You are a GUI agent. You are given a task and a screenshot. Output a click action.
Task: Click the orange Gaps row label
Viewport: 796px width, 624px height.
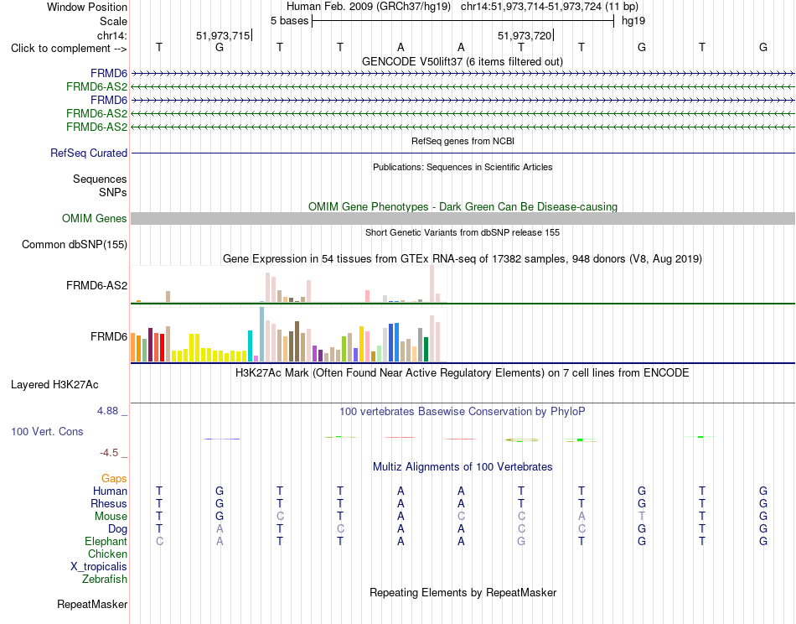[x=114, y=479]
